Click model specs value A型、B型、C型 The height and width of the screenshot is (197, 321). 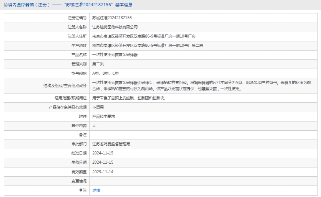click(x=105, y=73)
